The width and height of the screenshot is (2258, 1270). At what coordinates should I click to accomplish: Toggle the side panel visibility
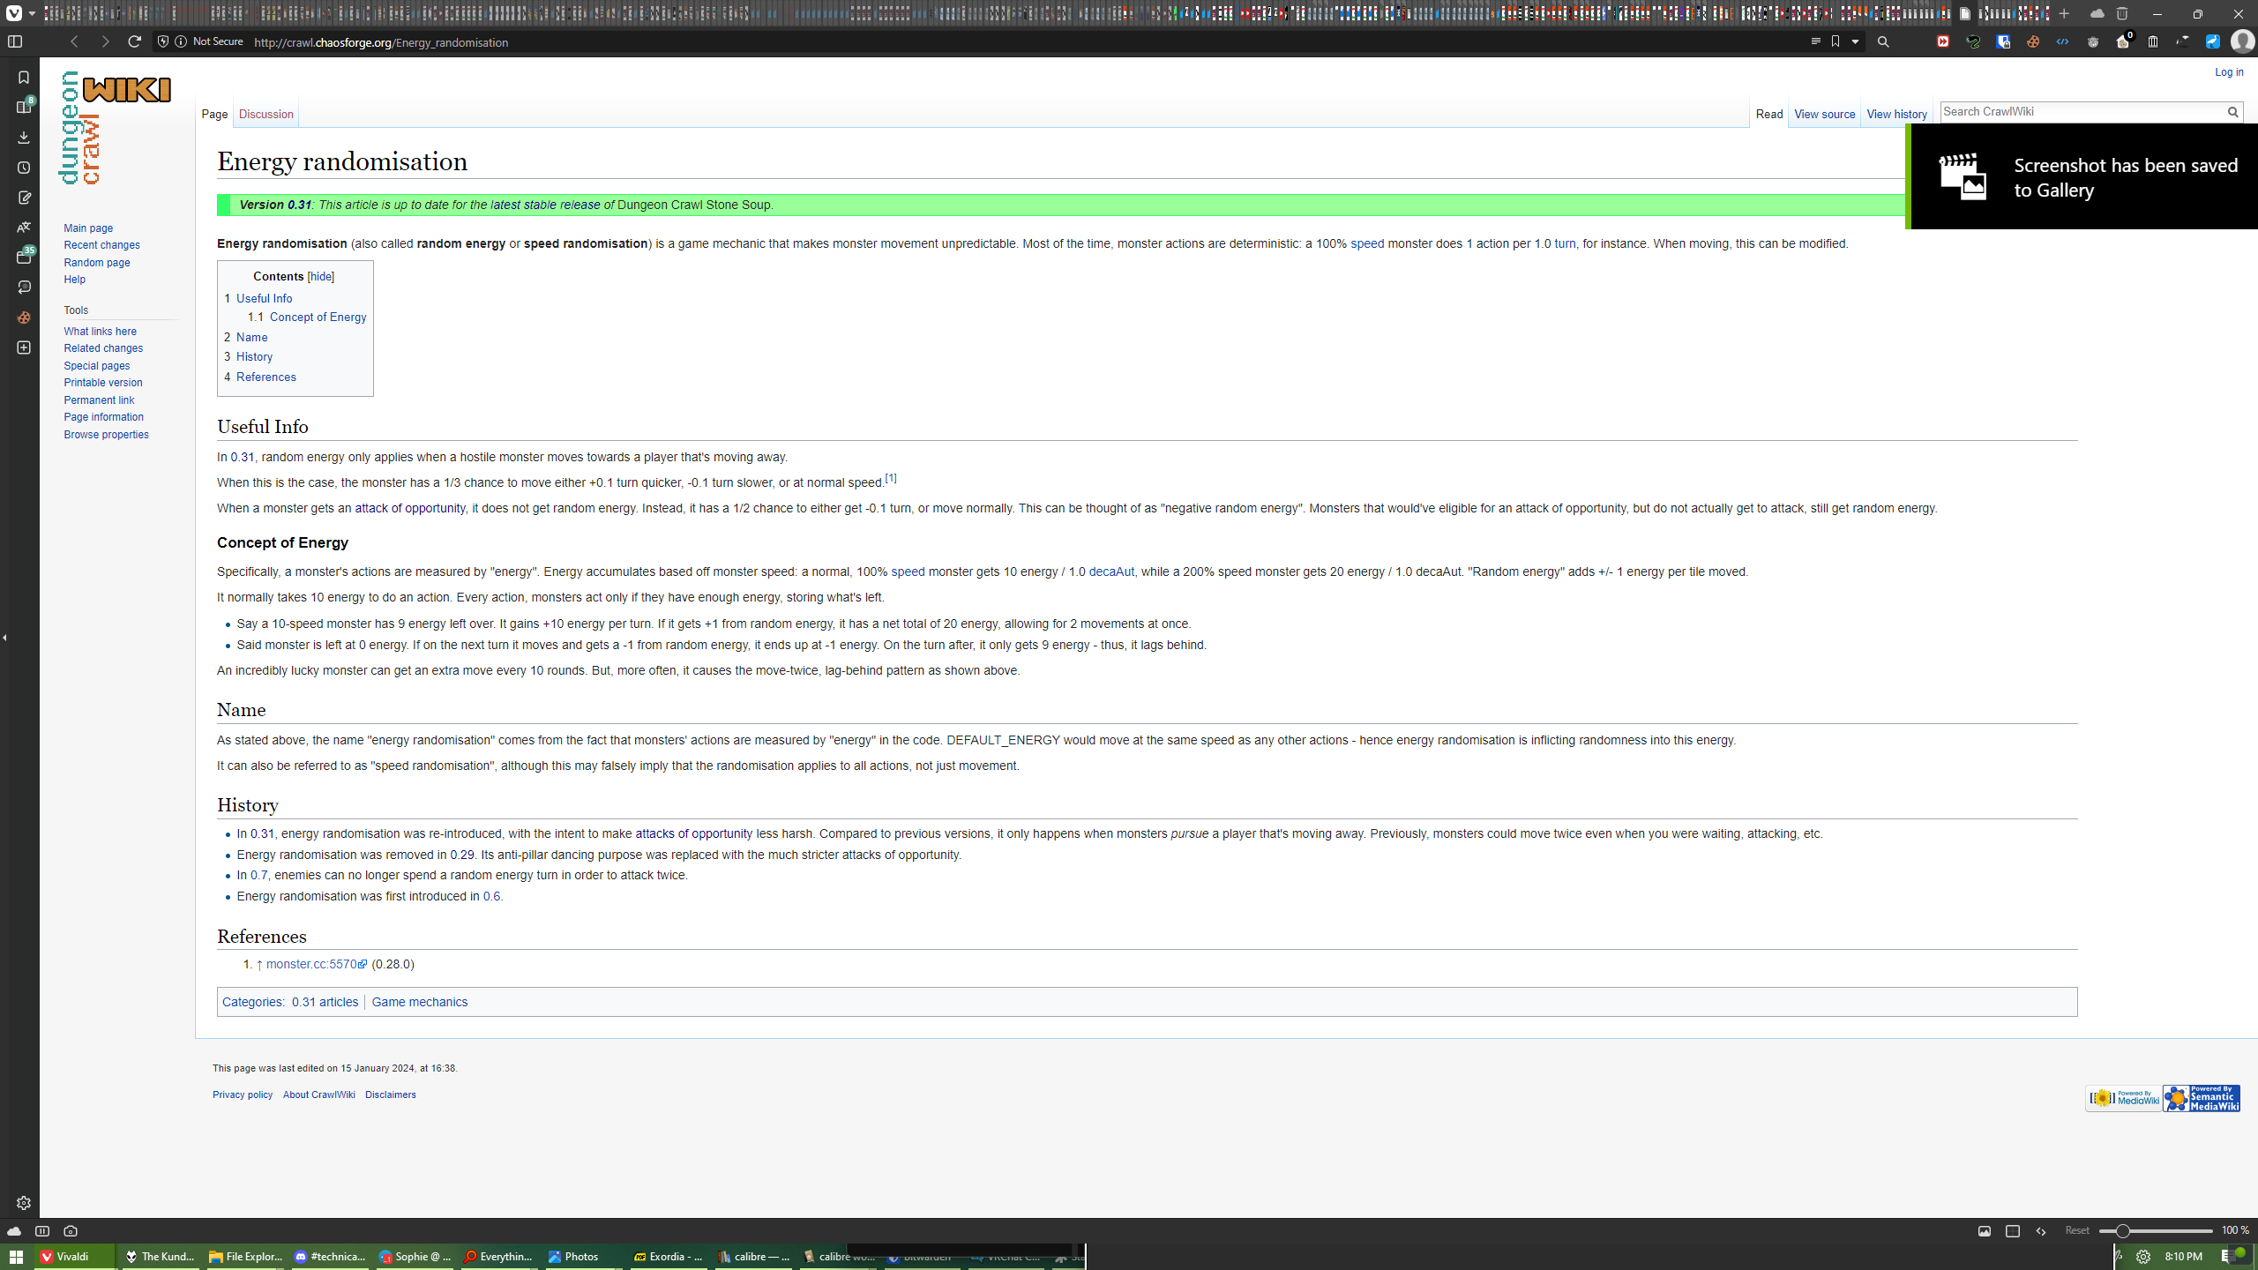(15, 41)
